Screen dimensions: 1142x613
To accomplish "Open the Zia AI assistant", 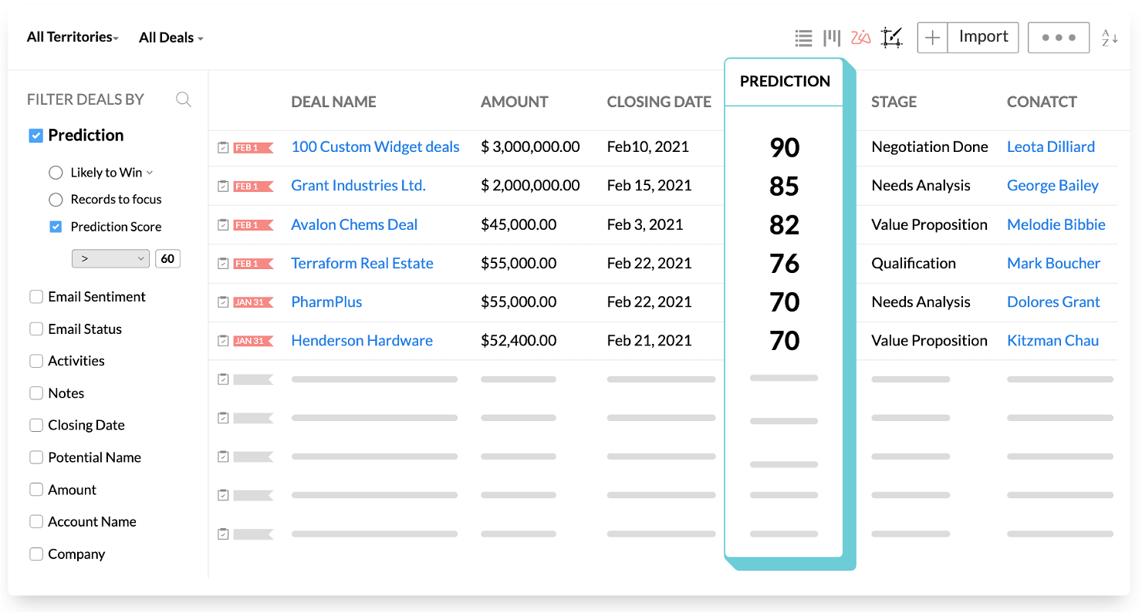I will click(x=860, y=36).
